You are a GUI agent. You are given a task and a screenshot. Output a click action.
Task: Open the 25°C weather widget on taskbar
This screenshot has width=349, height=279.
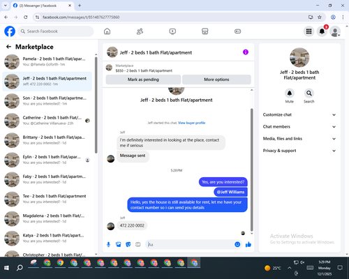click(273, 268)
